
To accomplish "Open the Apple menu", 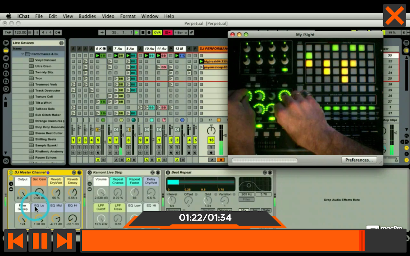I will [x=9, y=16].
